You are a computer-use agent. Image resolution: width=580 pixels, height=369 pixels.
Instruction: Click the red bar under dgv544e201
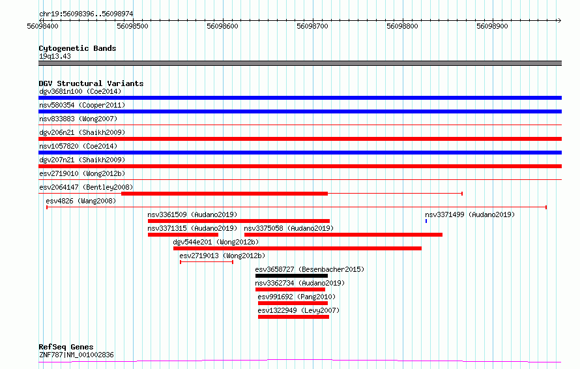pyautogui.click(x=297, y=248)
